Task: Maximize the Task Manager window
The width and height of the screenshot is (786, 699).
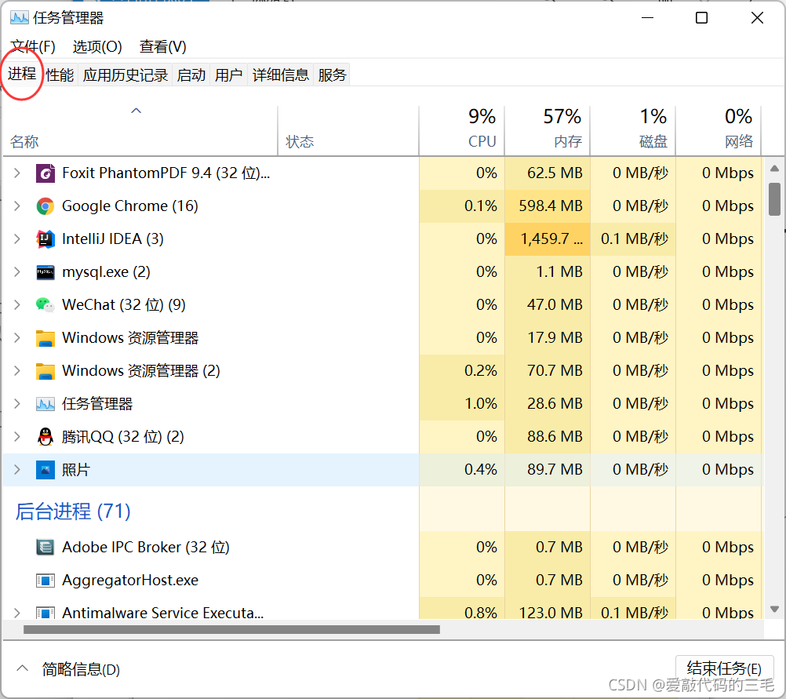Action: click(x=702, y=18)
